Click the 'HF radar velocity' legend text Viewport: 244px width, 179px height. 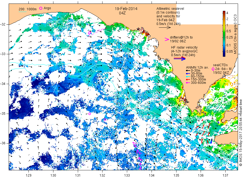[184, 47]
